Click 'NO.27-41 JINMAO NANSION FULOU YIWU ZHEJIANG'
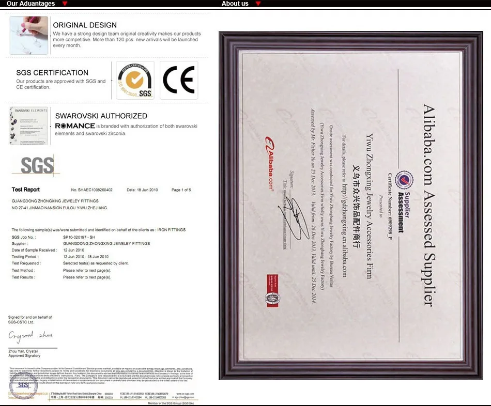 click(59, 208)
